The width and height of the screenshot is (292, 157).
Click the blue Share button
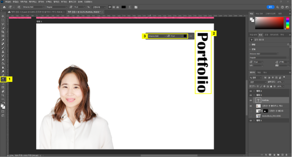click(x=270, y=7)
